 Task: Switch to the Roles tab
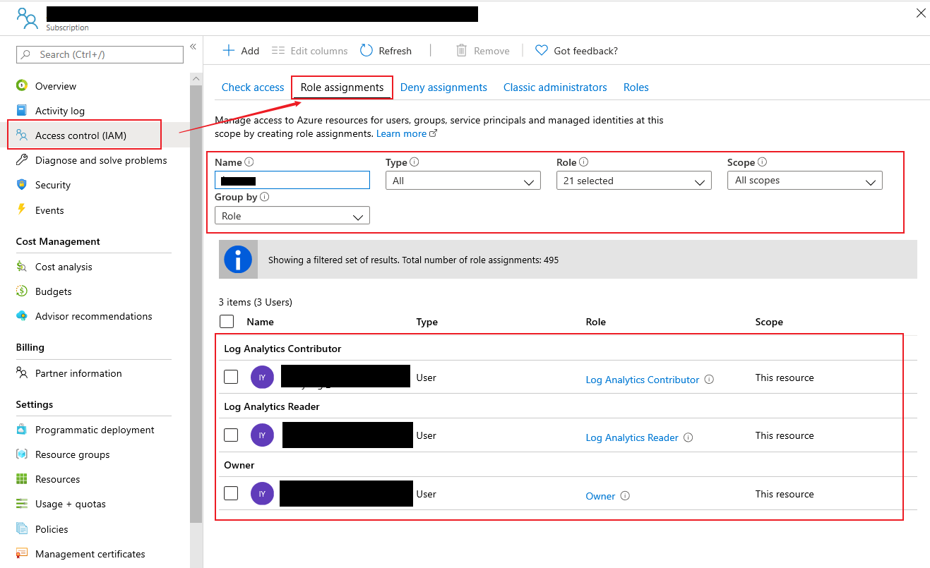[636, 87]
